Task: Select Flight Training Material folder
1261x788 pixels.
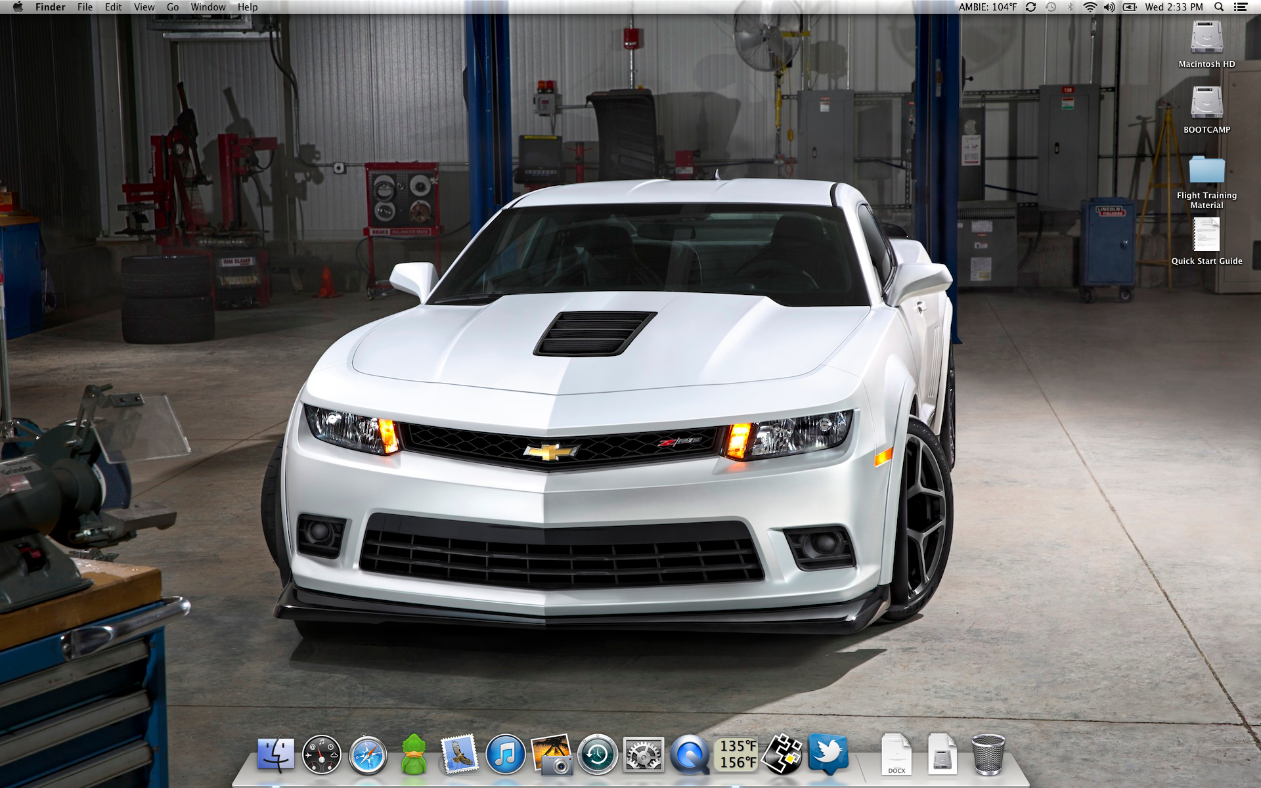Action: [1206, 169]
